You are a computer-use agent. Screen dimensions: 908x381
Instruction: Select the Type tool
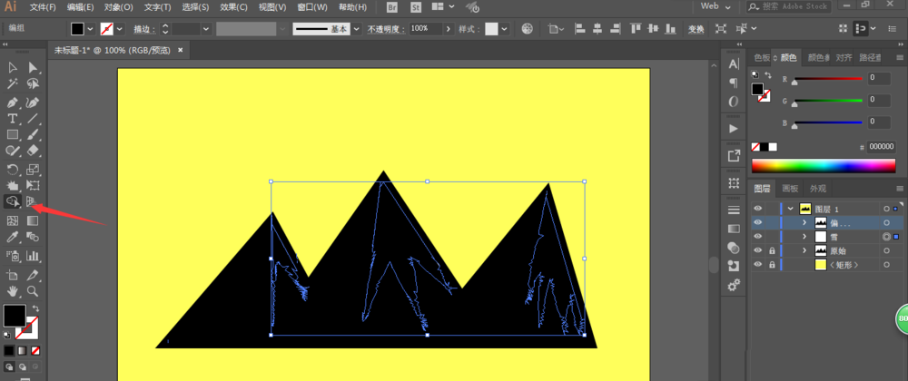point(13,118)
